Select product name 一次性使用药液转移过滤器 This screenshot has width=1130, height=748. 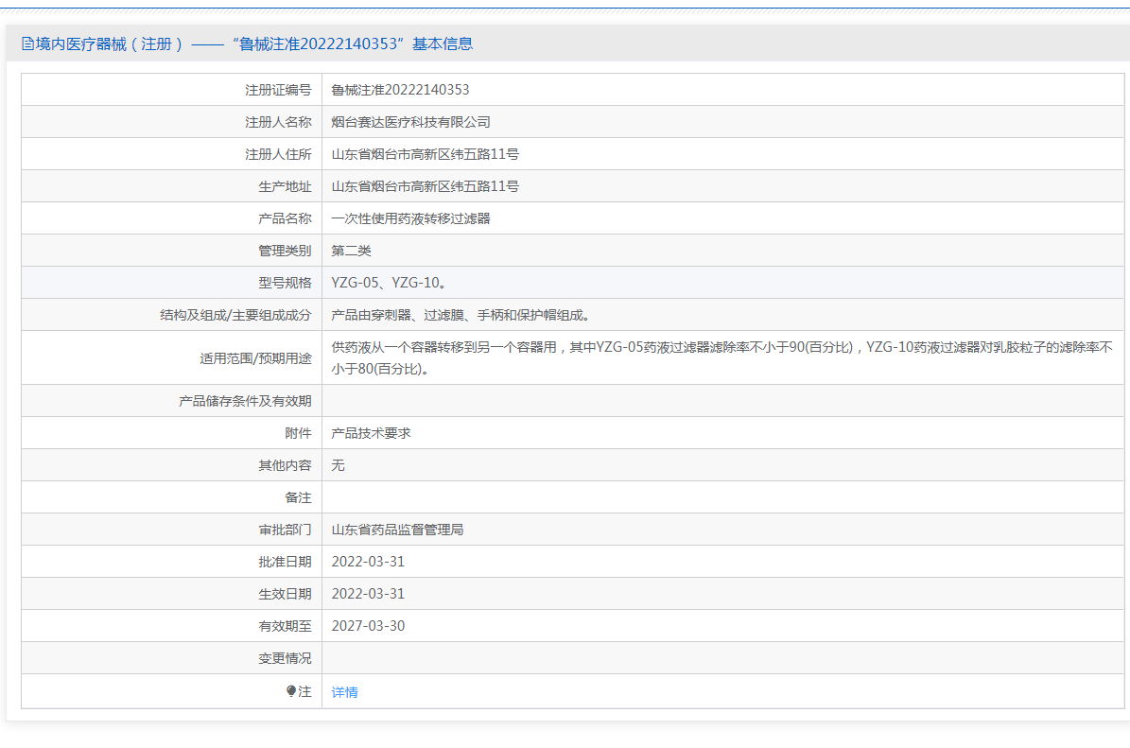[x=410, y=218]
